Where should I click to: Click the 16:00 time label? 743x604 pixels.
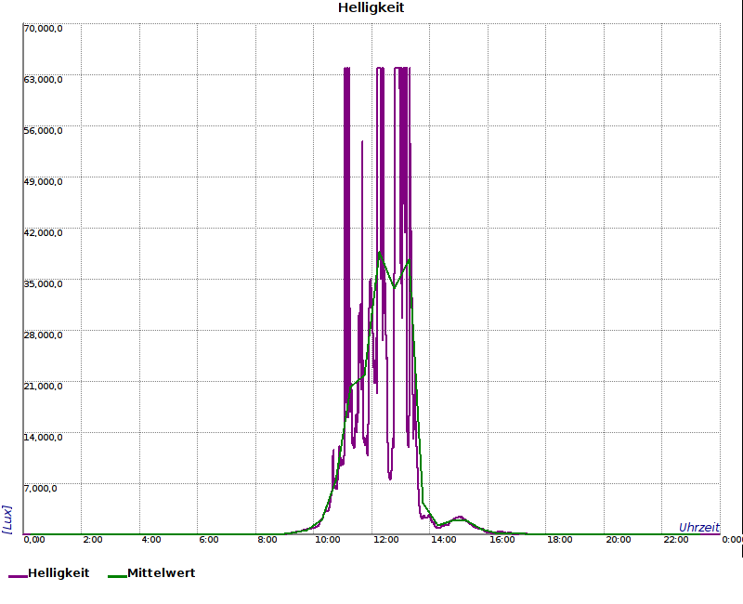click(502, 540)
